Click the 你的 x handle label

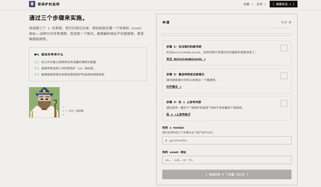pos(173,128)
